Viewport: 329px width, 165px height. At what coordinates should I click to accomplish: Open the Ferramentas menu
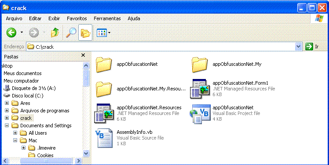pyautogui.click(x=107, y=18)
